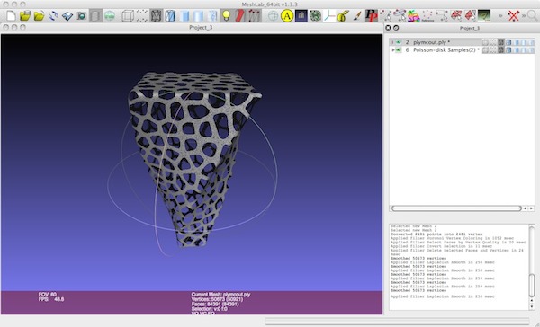Screen dimensions: 540x327
Task: Expand toolbar overflow chevron before the magnifier
Action: (x=524, y=16)
